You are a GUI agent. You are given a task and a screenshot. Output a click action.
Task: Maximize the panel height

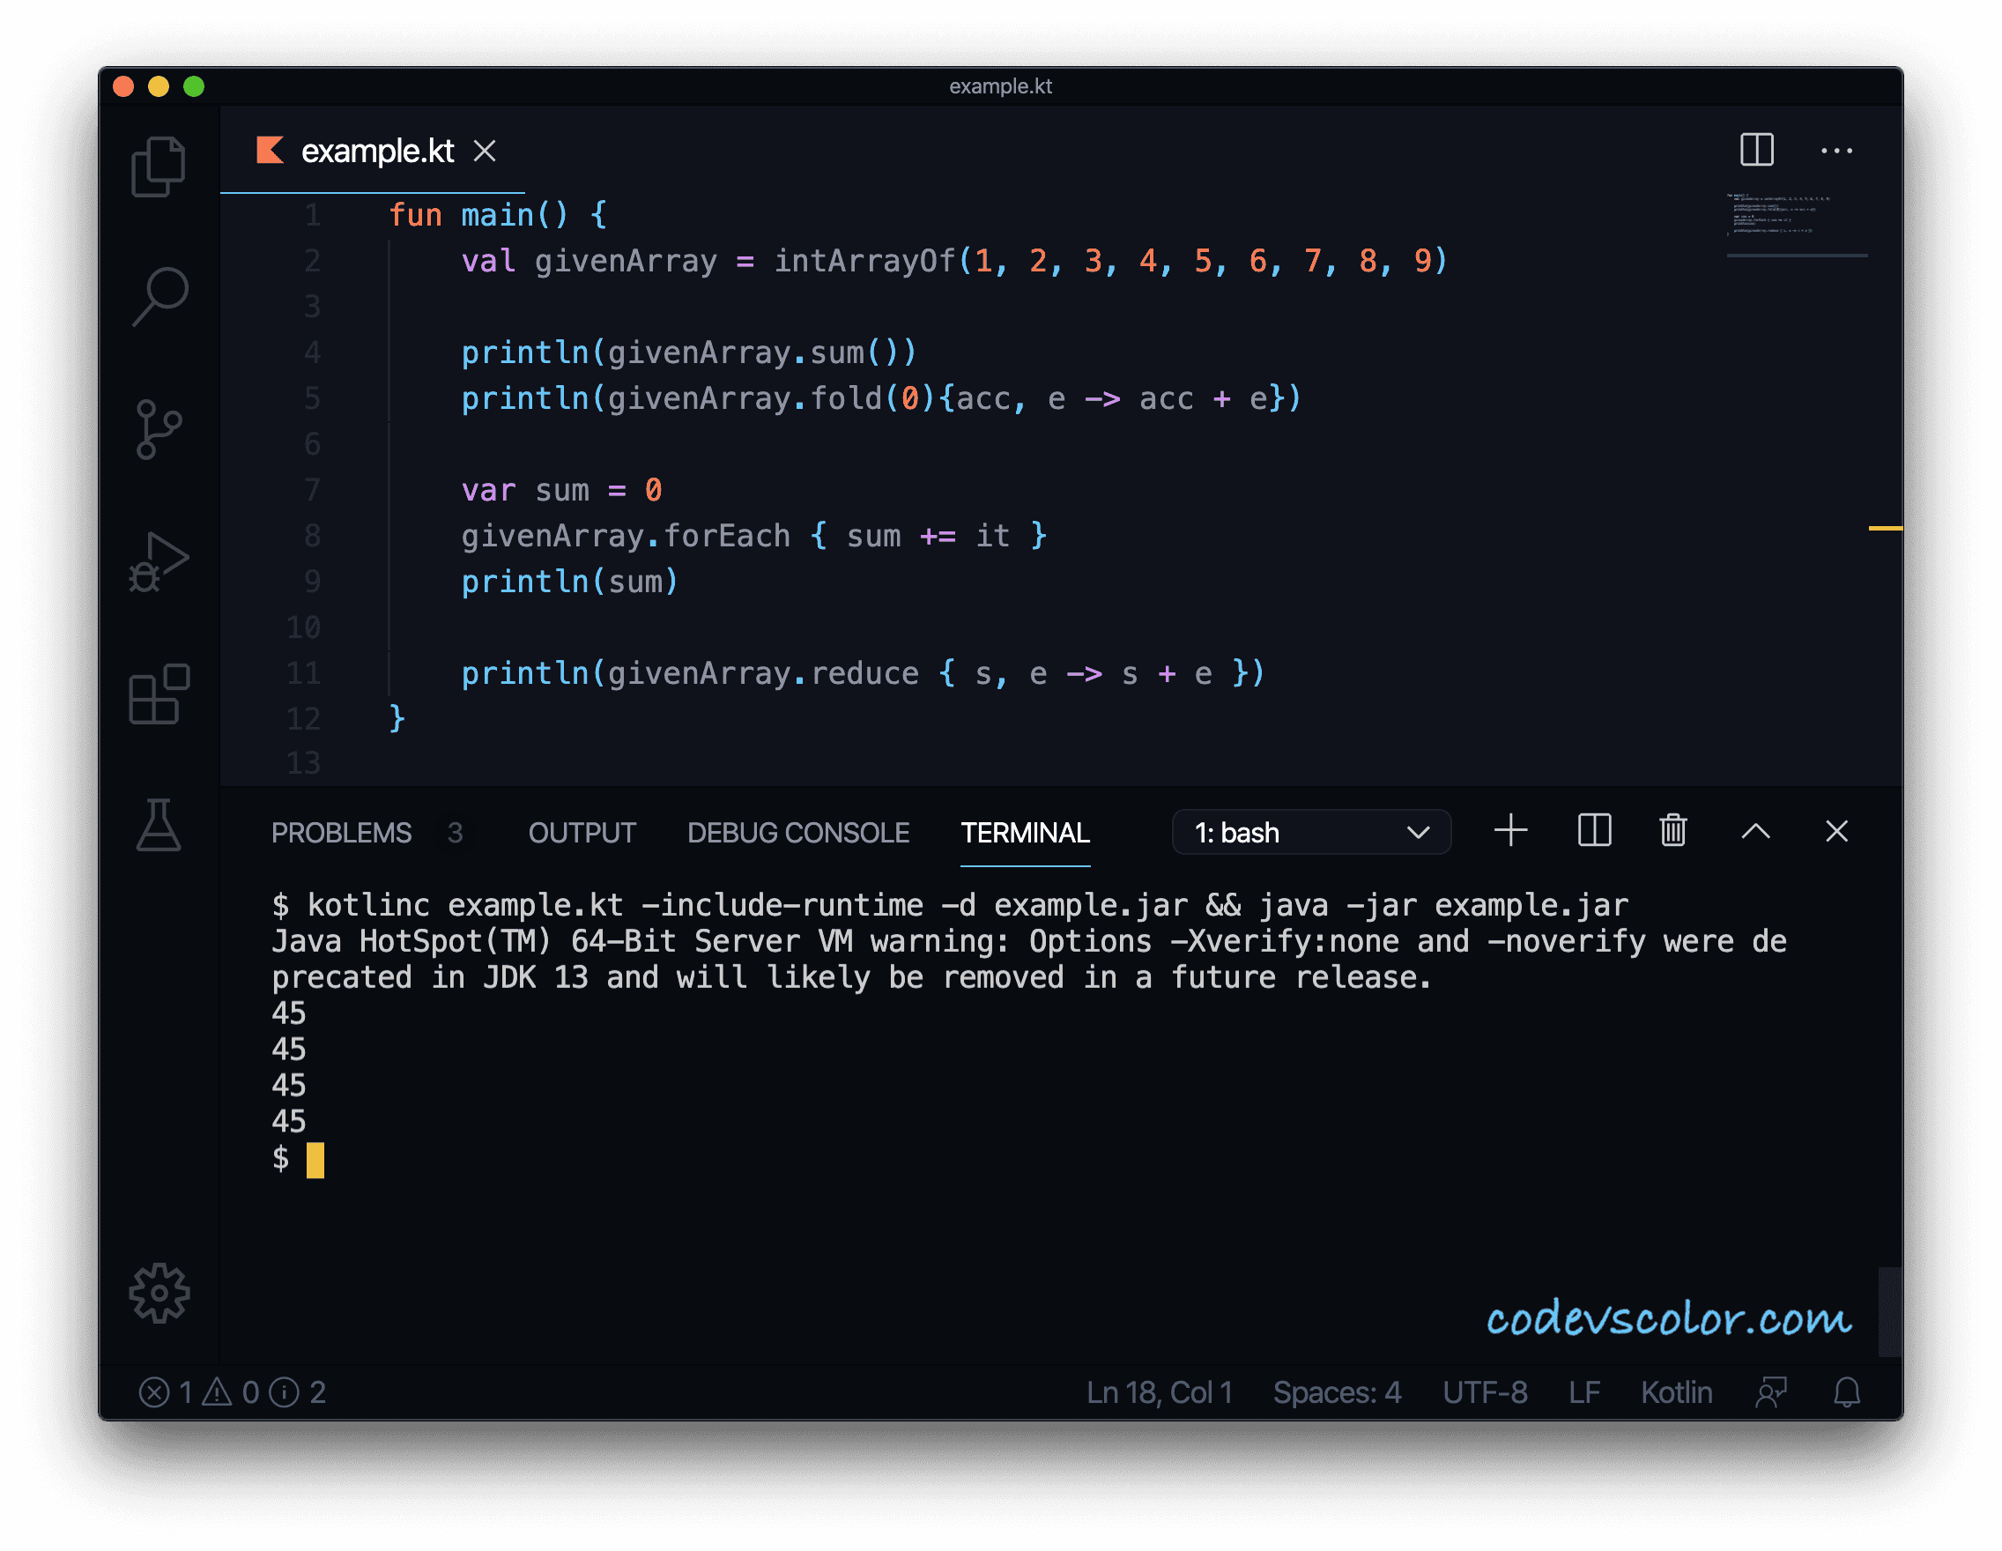click(x=1756, y=831)
